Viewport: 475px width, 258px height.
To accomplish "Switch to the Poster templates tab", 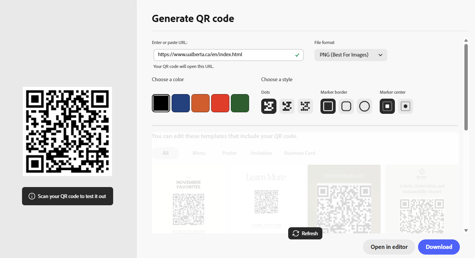I will tap(229, 153).
